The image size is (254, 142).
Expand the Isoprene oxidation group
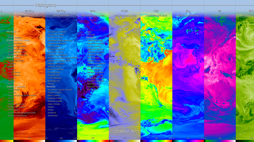click(x=16, y=87)
